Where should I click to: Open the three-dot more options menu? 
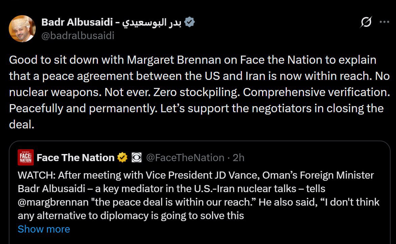click(x=385, y=22)
